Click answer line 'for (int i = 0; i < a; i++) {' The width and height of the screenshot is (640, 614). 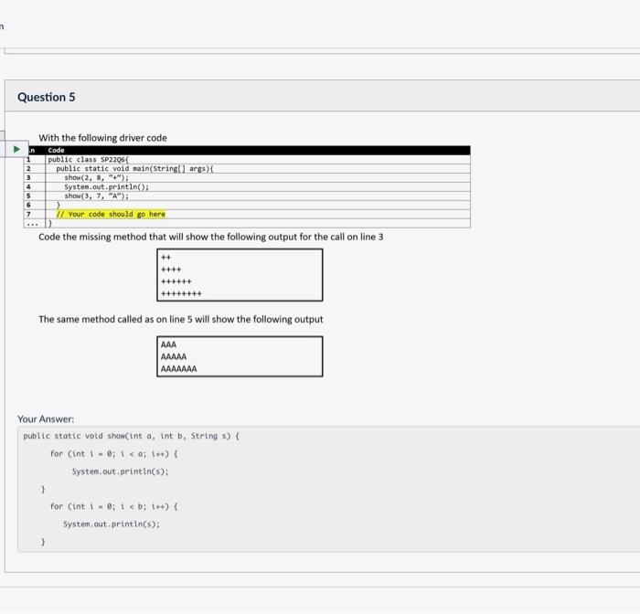(x=114, y=454)
